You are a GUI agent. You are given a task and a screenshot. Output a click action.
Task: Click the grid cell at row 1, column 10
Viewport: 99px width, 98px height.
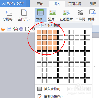click(x=88, y=32)
